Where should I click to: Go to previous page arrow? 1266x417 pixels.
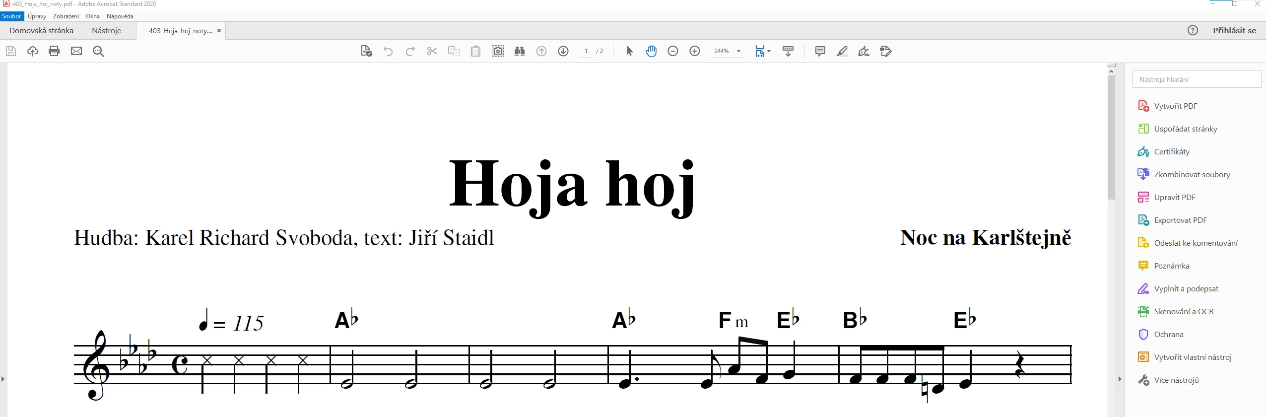[541, 51]
